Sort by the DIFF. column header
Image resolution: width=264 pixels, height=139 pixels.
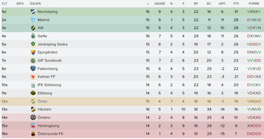tap(222, 3)
